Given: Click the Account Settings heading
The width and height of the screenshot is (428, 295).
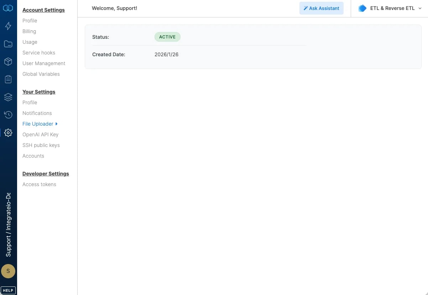Looking at the screenshot, I should pos(43,10).
